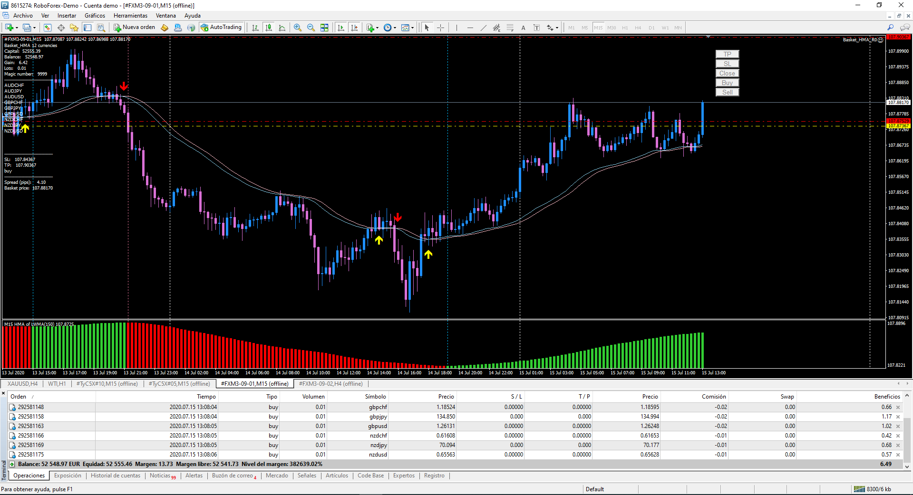
Task: Tile chart windows icon
Action: [x=324, y=28]
